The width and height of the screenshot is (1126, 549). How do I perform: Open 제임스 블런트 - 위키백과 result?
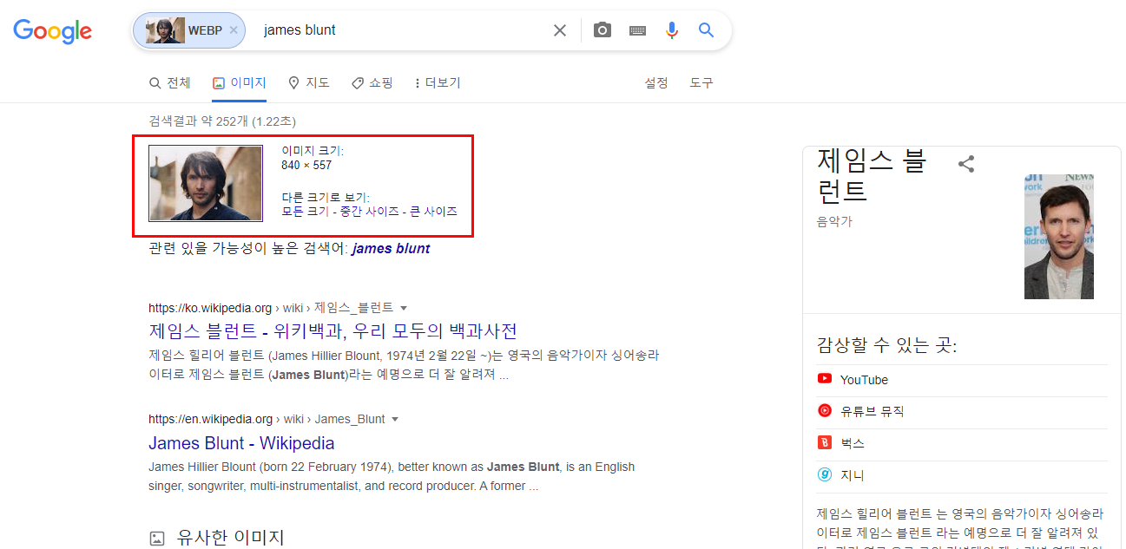tap(333, 330)
